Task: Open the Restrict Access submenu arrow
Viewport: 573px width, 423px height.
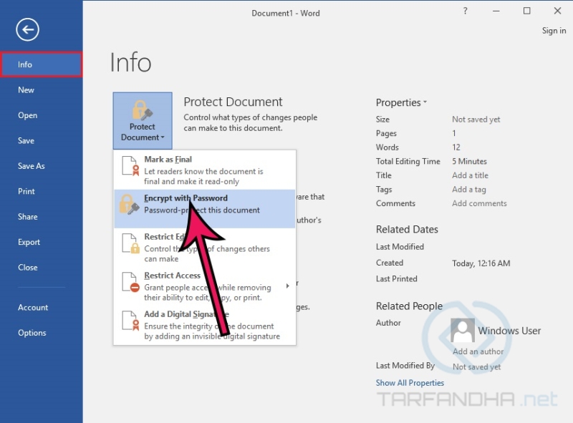Action: coord(288,286)
